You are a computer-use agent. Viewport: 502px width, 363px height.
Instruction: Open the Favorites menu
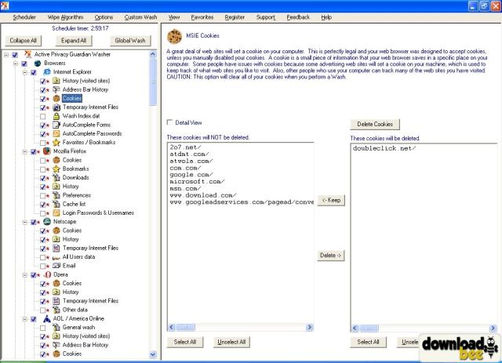click(202, 17)
